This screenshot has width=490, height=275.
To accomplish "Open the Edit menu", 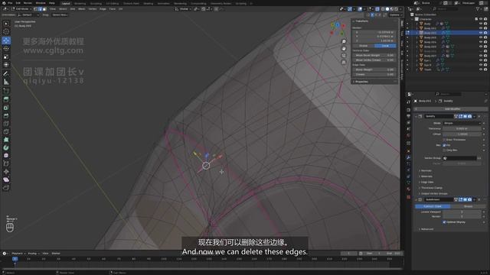I will click(x=18, y=3).
